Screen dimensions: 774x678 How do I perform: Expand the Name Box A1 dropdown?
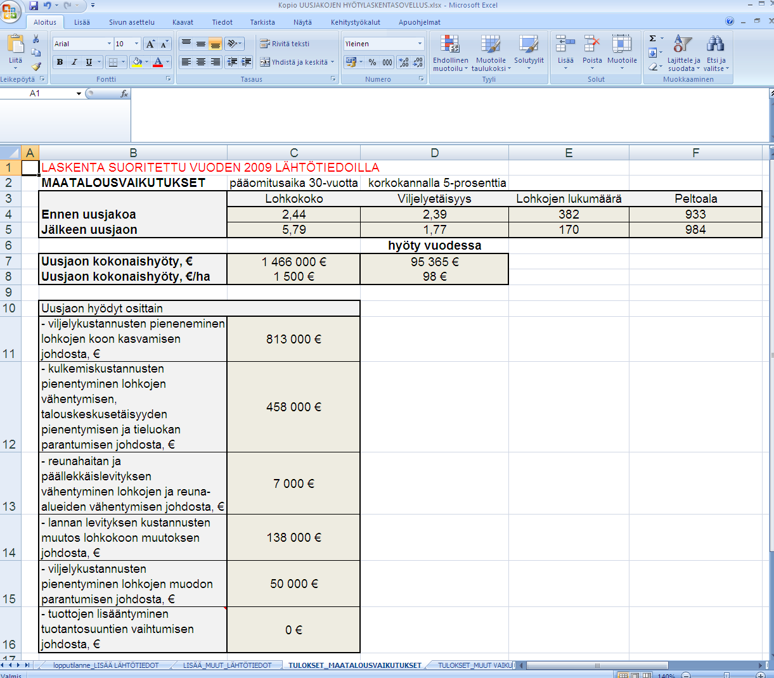[x=79, y=94]
